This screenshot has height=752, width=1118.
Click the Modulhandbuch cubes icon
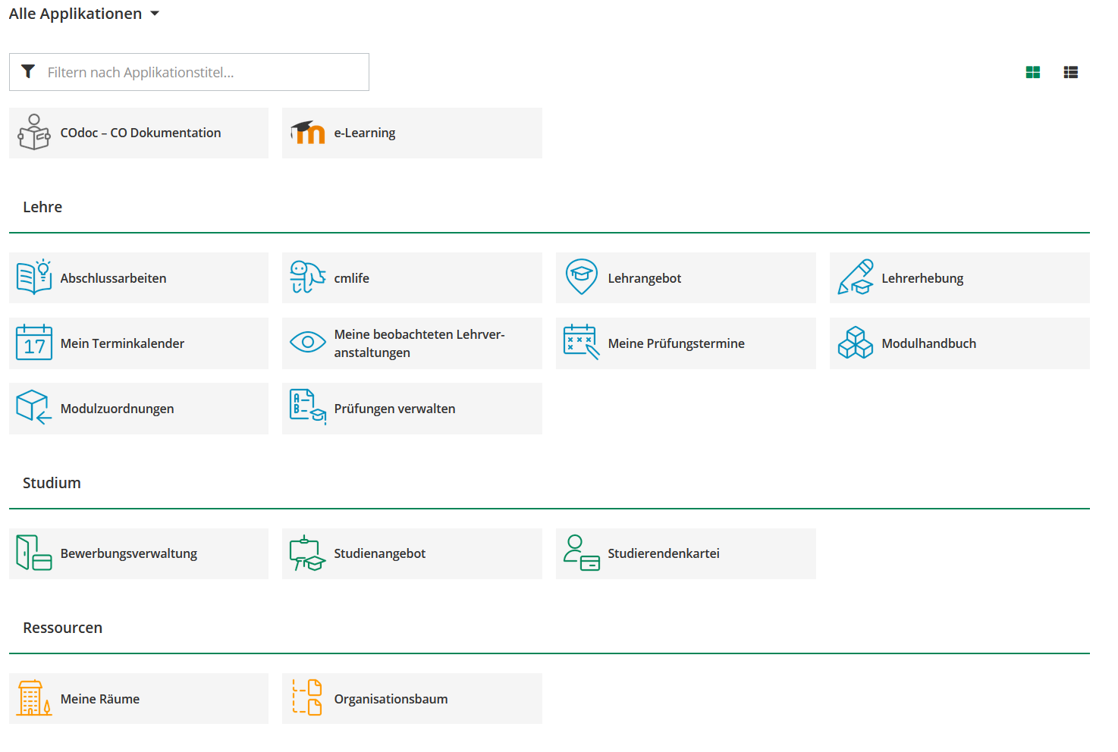[855, 343]
